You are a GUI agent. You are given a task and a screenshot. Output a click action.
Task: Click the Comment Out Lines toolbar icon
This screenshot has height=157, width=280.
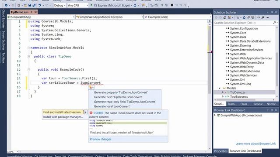[x=162, y=5]
